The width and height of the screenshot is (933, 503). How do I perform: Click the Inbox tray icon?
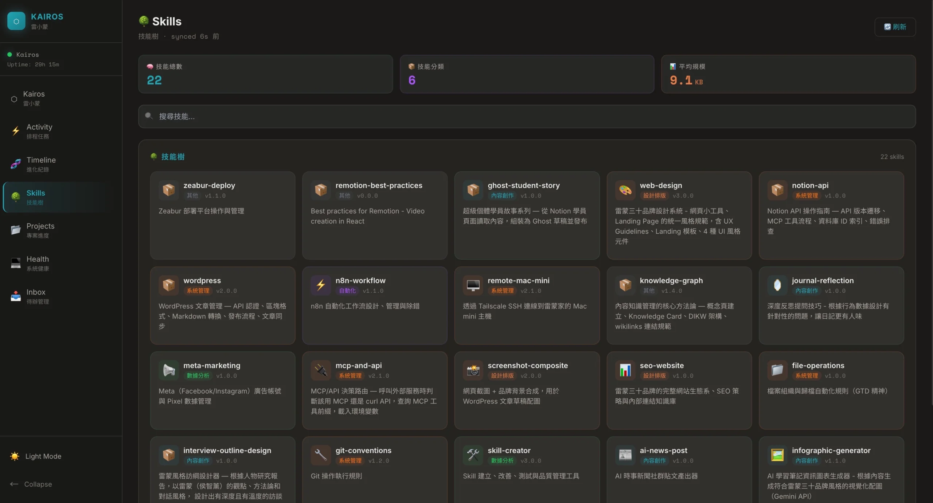[15, 296]
